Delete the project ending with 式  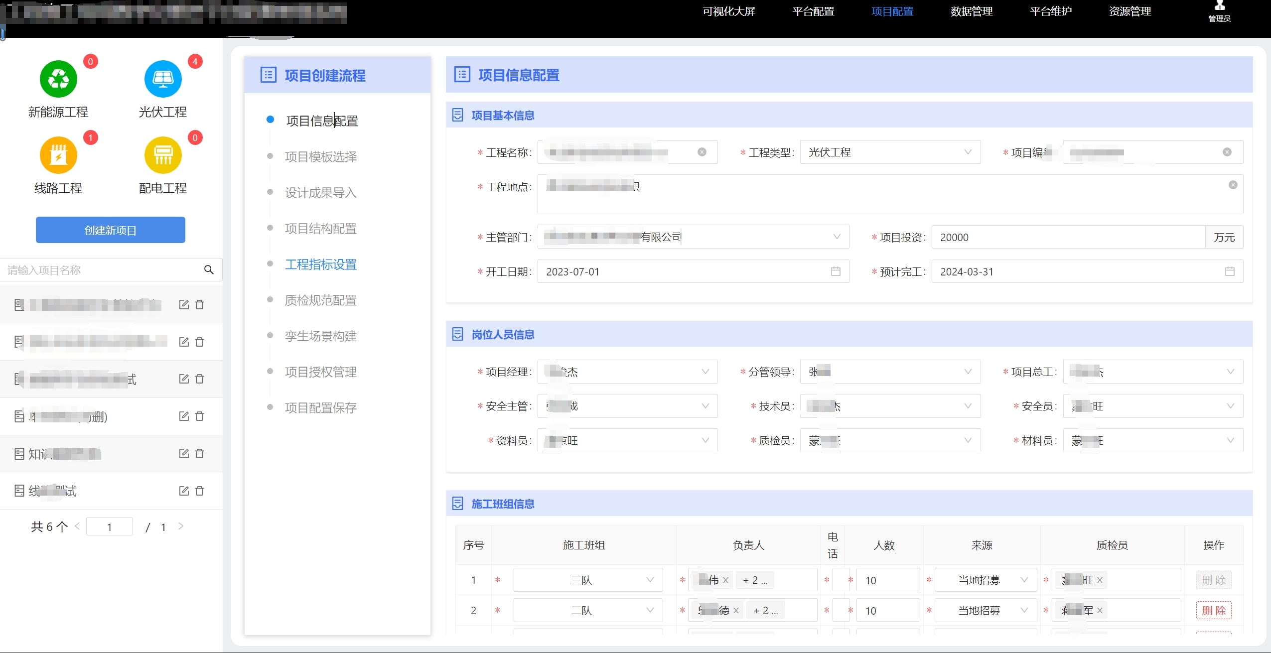pos(200,379)
